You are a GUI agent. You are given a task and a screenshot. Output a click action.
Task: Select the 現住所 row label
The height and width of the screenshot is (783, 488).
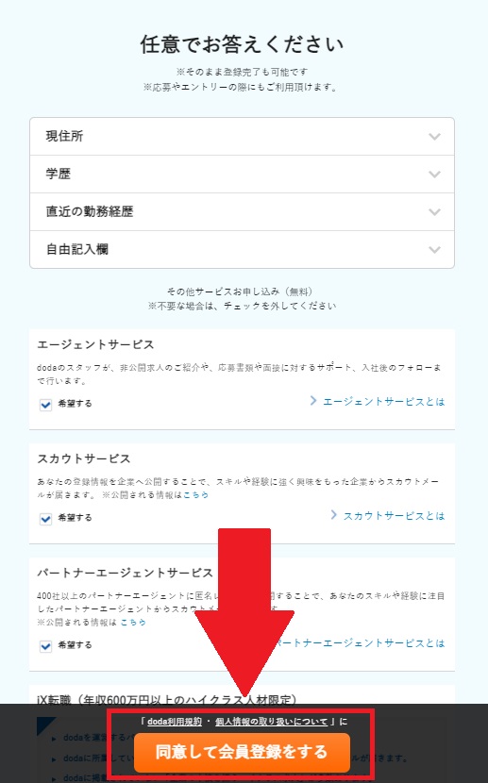[x=64, y=137]
